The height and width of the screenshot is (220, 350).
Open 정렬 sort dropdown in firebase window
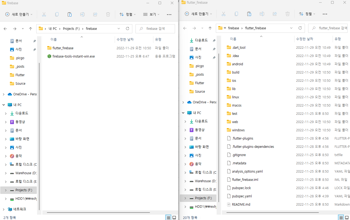point(128,14)
